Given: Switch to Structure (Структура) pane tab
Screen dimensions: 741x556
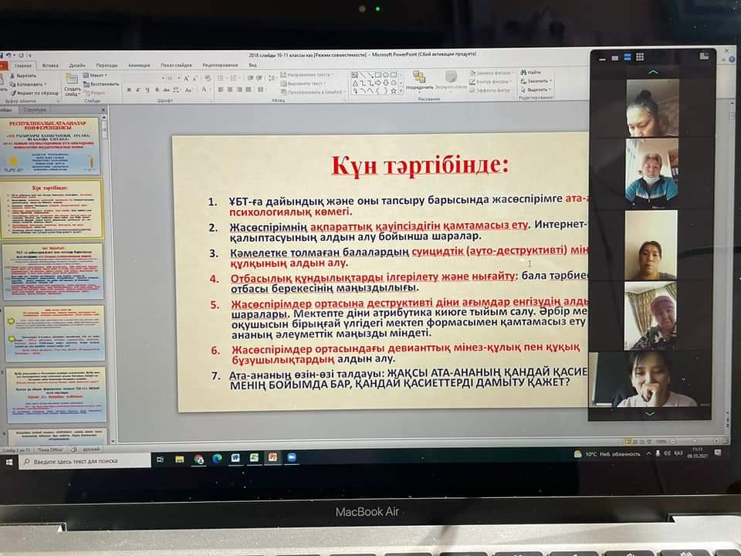Looking at the screenshot, I should 36,110.
